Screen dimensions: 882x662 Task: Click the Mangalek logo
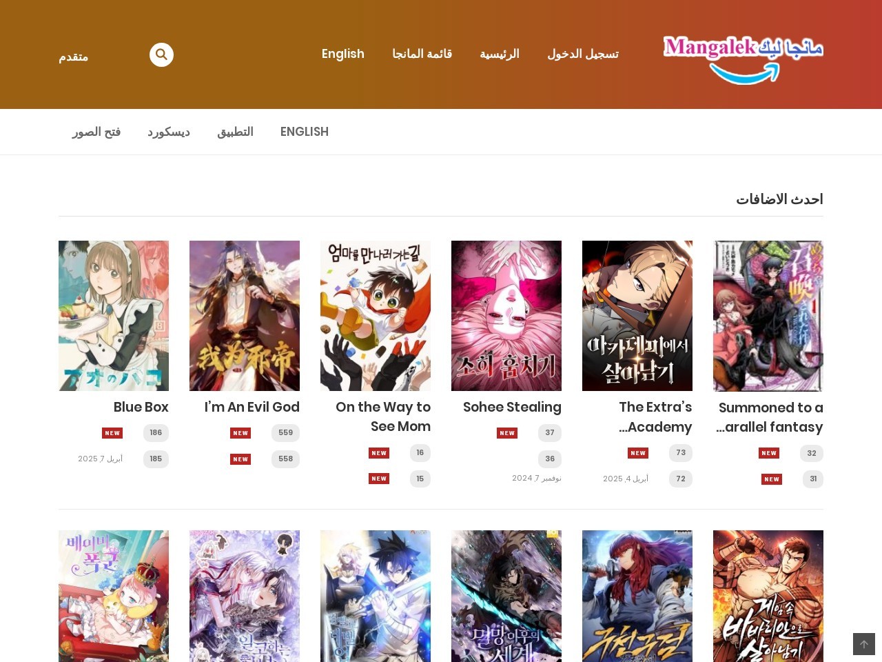[x=743, y=60]
